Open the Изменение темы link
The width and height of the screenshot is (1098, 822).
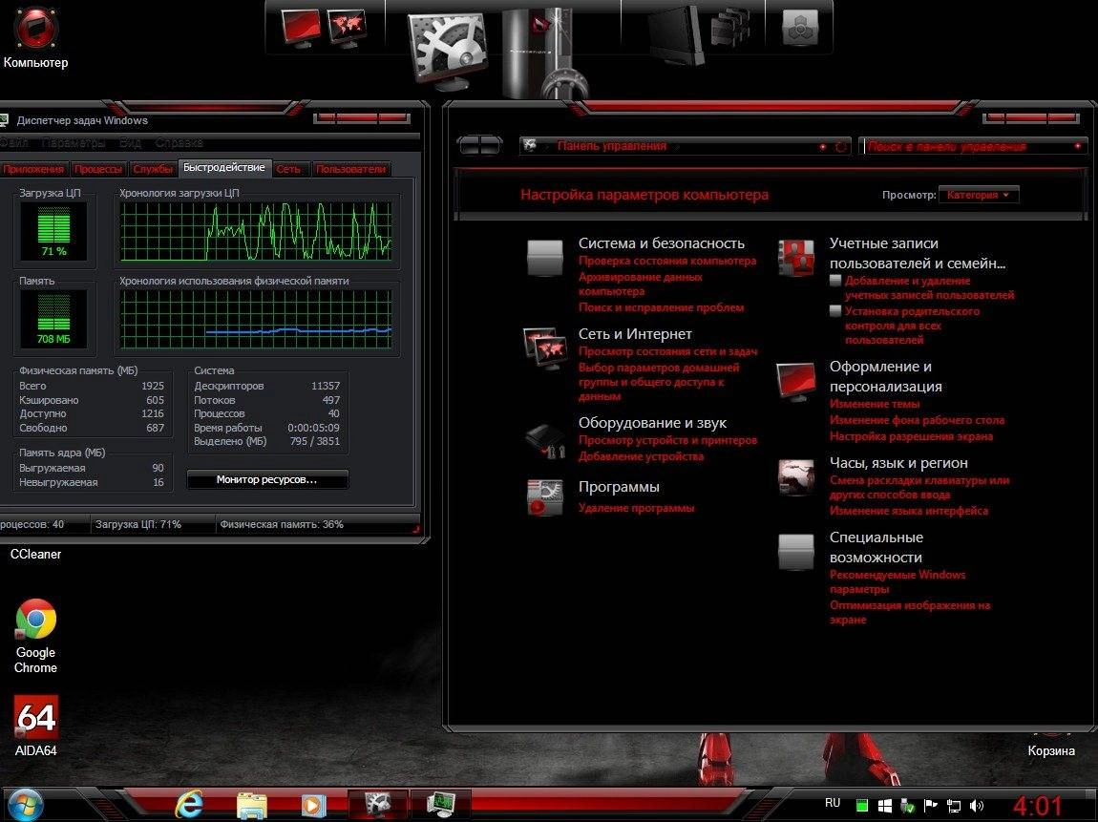click(x=875, y=404)
